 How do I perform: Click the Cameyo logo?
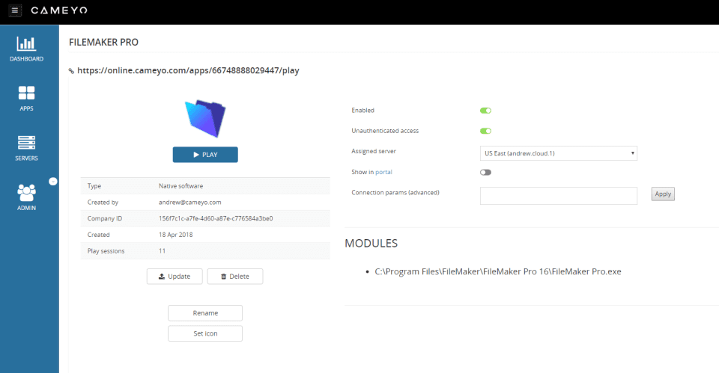[x=59, y=10]
